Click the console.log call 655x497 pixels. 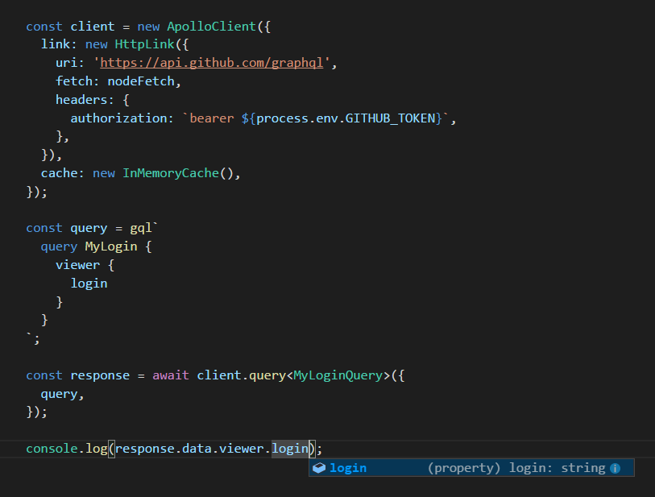(x=68, y=448)
